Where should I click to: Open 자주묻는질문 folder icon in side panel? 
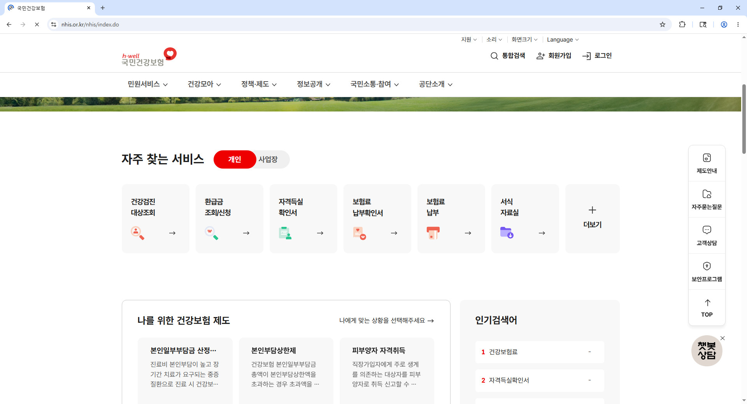point(707,194)
